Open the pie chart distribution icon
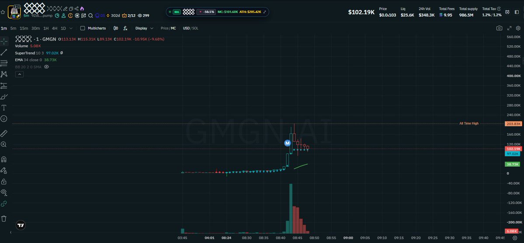The image size is (524, 243). 57,15
